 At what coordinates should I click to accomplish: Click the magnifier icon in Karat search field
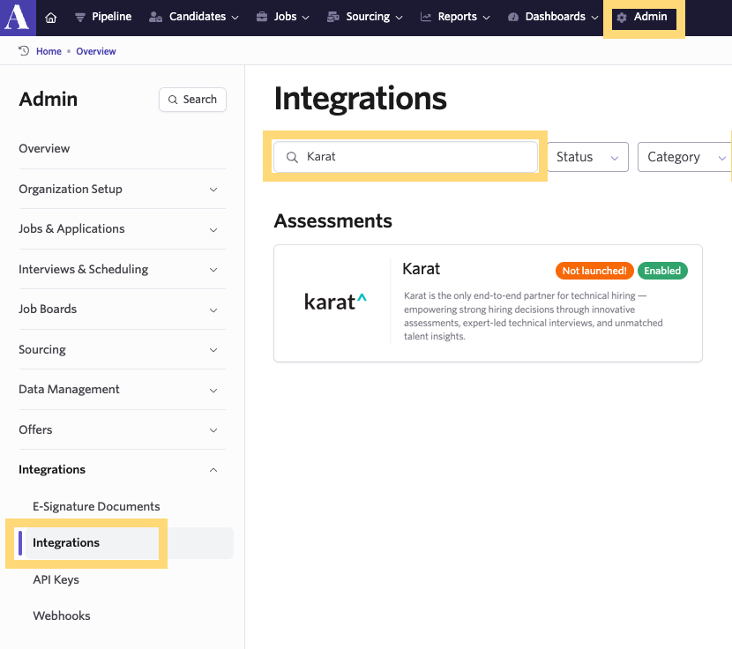pyautogui.click(x=292, y=157)
